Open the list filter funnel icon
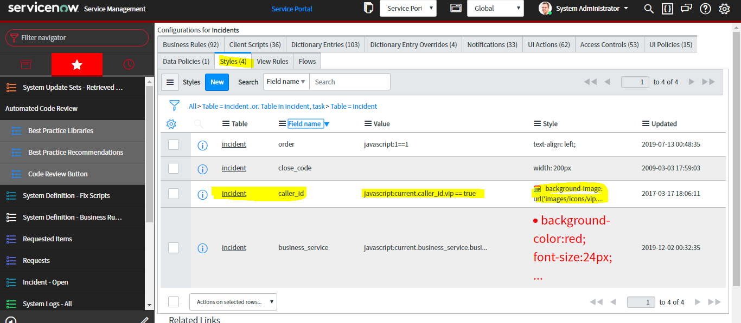 (174, 106)
